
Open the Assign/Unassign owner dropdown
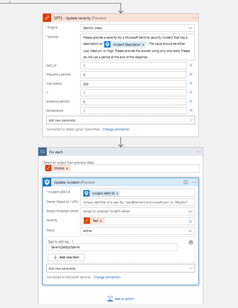pos(190,211)
